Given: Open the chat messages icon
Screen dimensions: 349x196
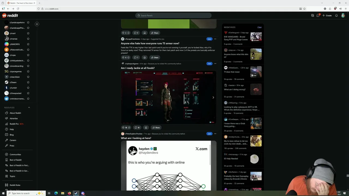Looking at the screenshot, I should (x=318, y=16).
